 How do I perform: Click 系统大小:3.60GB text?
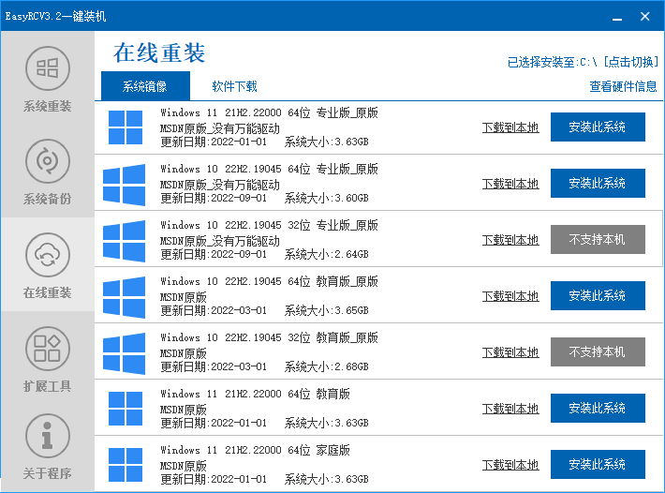pos(326,198)
